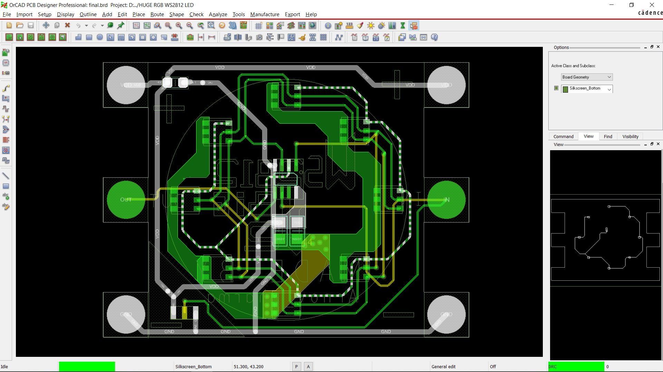Open the Manufacture menu

[265, 14]
